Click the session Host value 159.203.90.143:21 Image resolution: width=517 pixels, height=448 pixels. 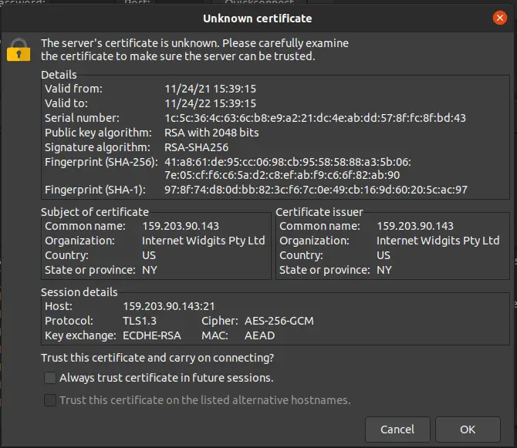pos(169,306)
